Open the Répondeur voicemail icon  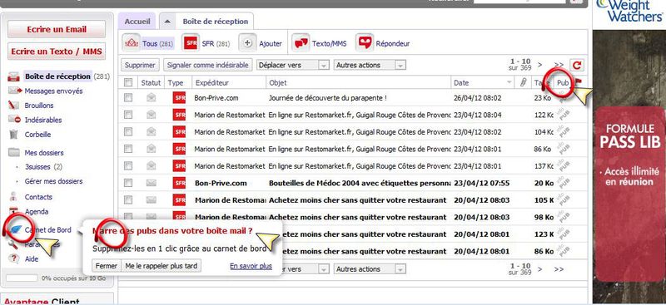click(365, 43)
